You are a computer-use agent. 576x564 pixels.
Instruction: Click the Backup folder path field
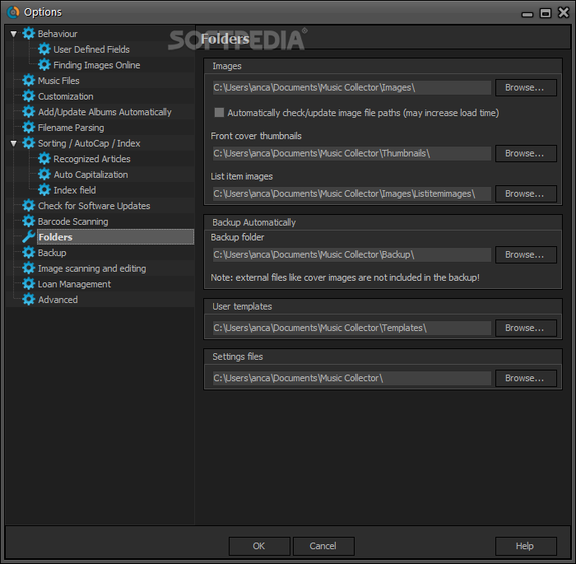click(351, 254)
